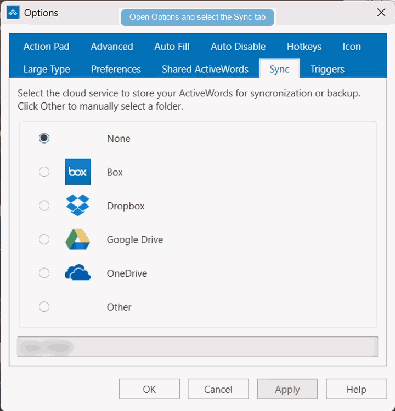The height and width of the screenshot is (411, 395).
Task: Click the Box logo icon
Action: coord(78,172)
